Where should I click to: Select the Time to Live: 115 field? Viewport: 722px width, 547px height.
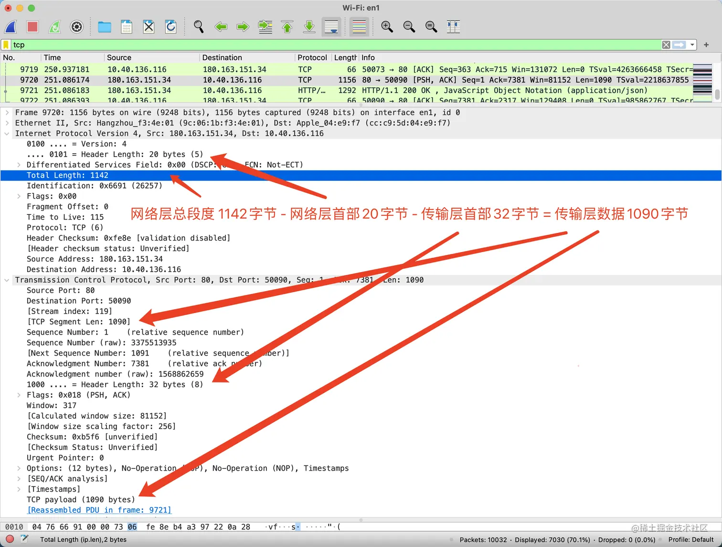pyautogui.click(x=65, y=218)
